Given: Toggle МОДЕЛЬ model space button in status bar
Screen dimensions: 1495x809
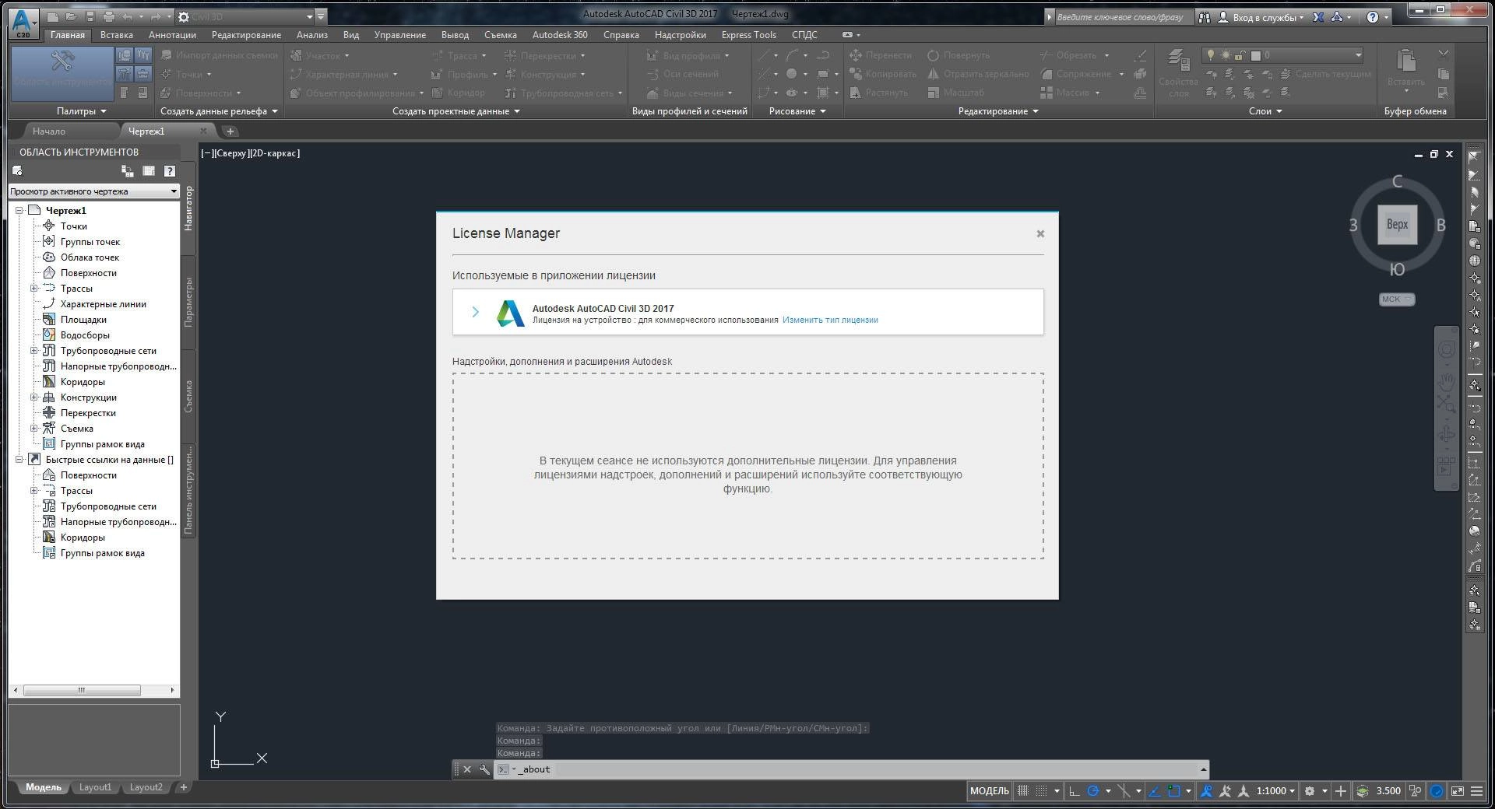Looking at the screenshot, I should pos(989,791).
